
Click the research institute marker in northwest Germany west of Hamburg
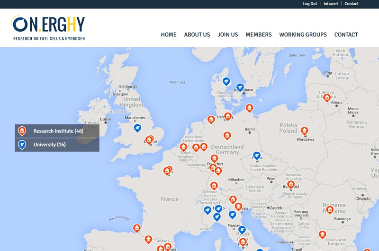point(211,119)
